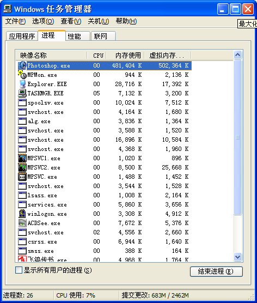Image resolution: width=257 pixels, height=303 pixels.
Task: Click the CPU value 02 for svchost.exe
Action: click(x=96, y=233)
